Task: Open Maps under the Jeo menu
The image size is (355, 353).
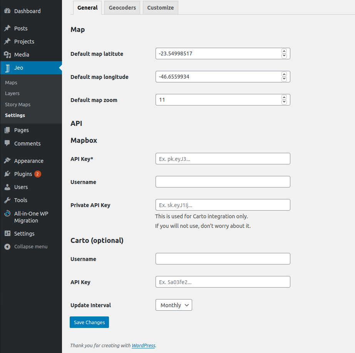Action: 11,83
